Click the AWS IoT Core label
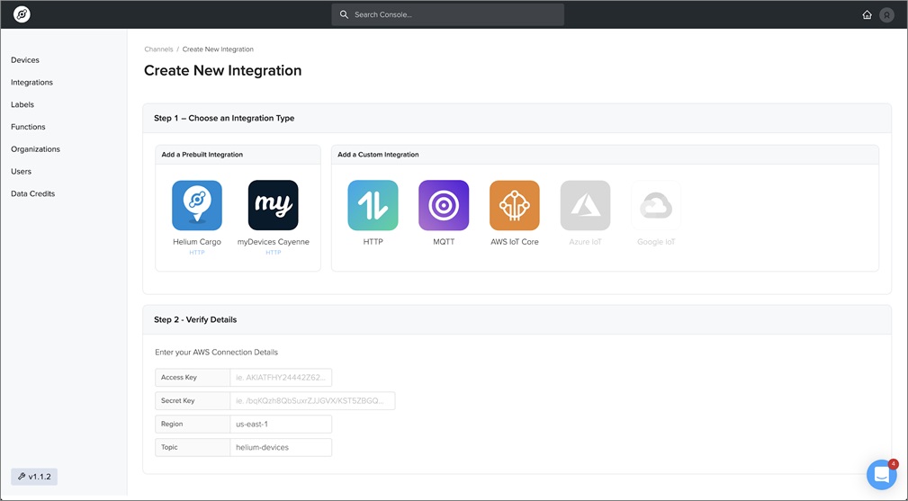 [514, 242]
